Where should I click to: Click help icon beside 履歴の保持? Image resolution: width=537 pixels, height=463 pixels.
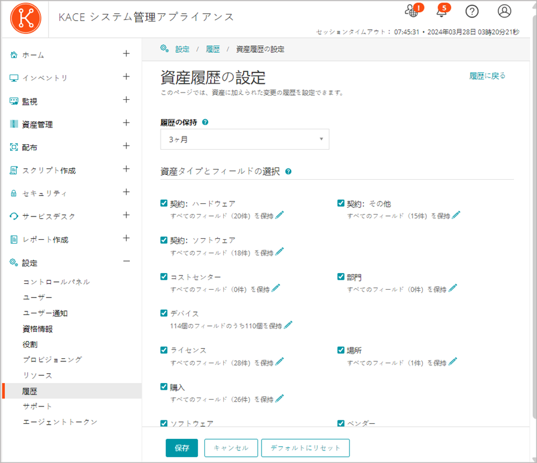pos(206,121)
